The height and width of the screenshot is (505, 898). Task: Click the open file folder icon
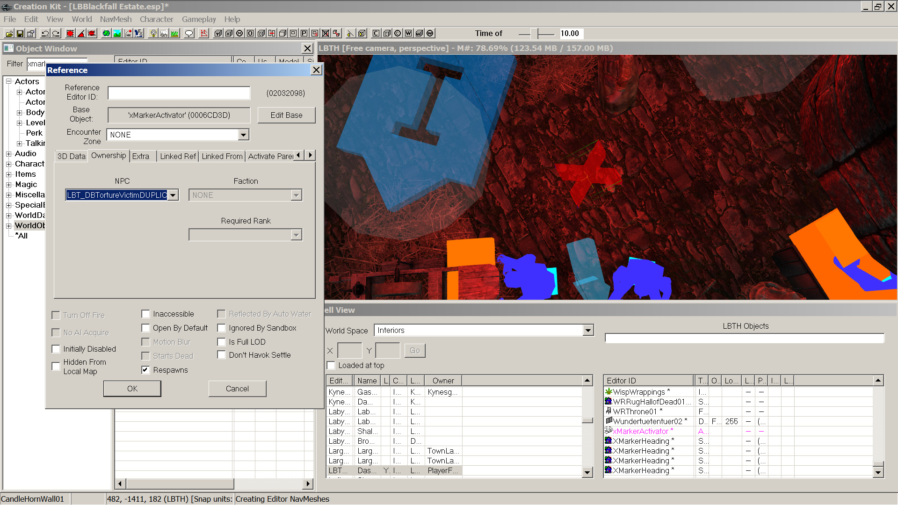pyautogui.click(x=9, y=34)
